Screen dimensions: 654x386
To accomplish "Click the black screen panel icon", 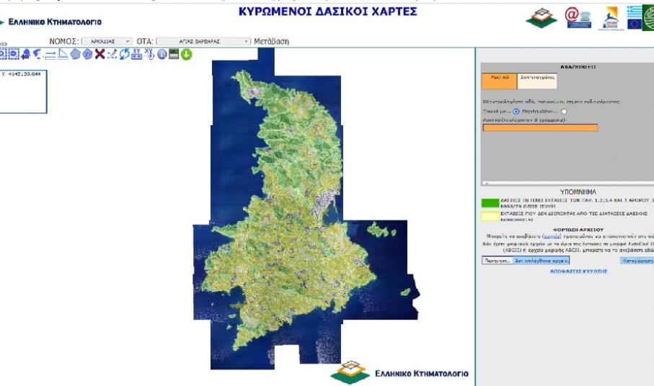I will coord(174,54).
